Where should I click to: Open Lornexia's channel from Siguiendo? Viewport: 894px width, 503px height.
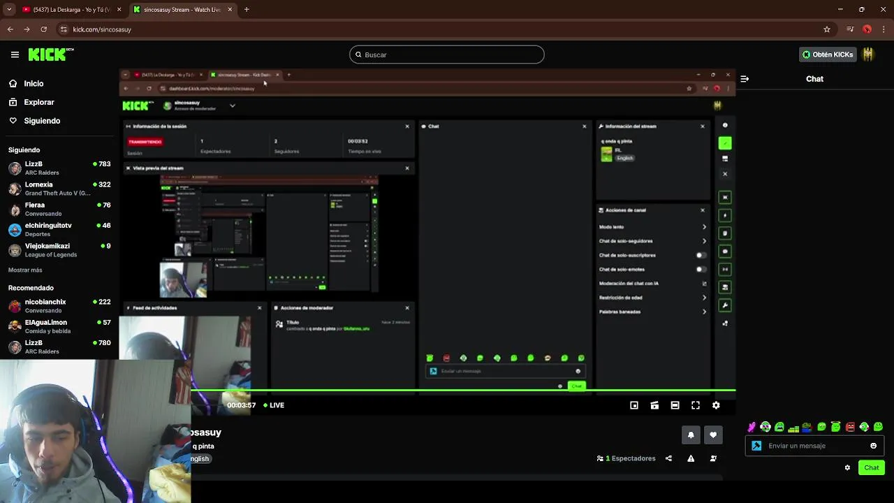(59, 189)
